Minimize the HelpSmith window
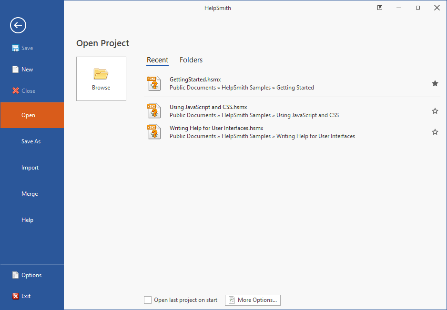This screenshot has height=310, width=447. [399, 8]
